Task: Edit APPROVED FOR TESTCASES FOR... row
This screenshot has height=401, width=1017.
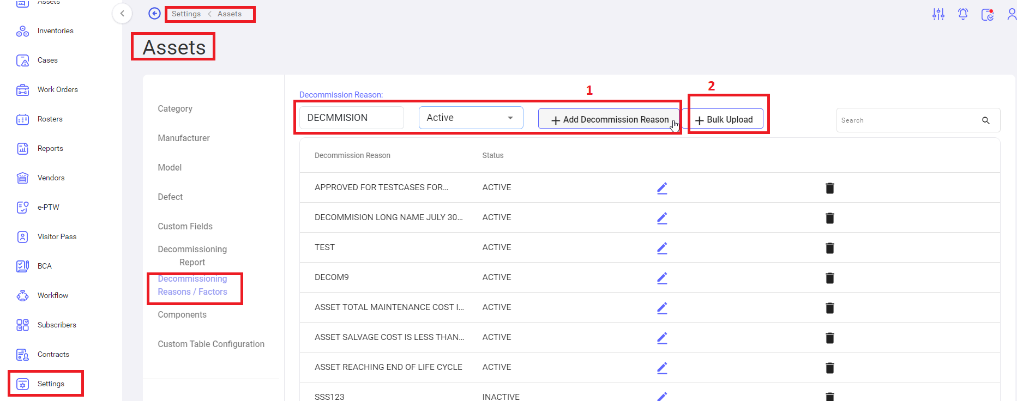Action: (662, 188)
